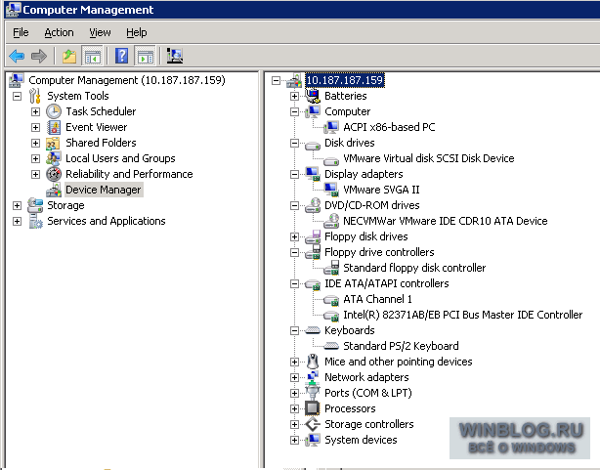Click Scan for hardware changes toolbar icon
The height and width of the screenshot is (470, 600).
coord(175,57)
